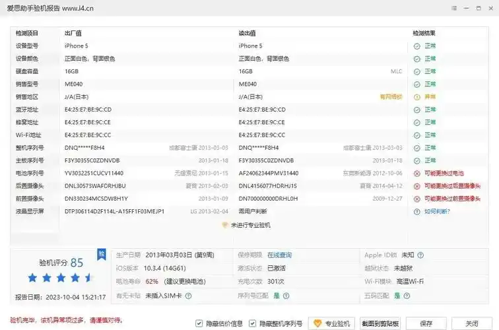This screenshot has height=330, width=499.
Task: Open the 如何判断? link
Action: [437, 212]
